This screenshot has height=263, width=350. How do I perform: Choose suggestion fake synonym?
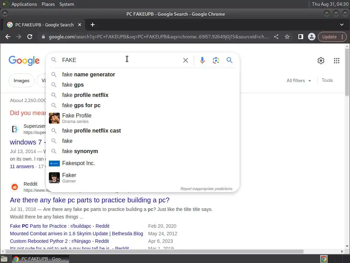[143, 151]
